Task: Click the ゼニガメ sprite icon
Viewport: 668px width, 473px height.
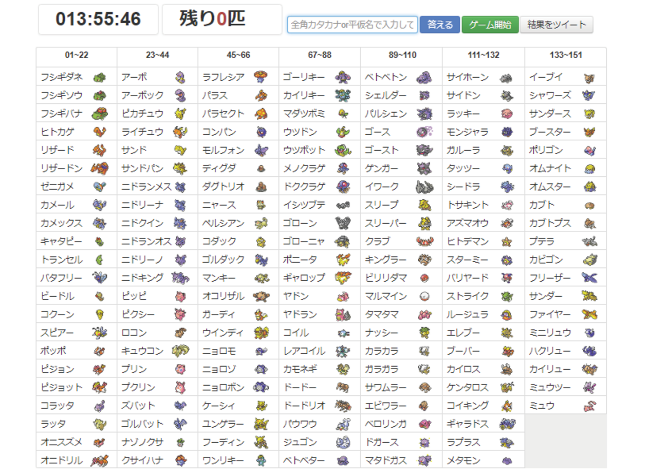Action: coord(100,187)
